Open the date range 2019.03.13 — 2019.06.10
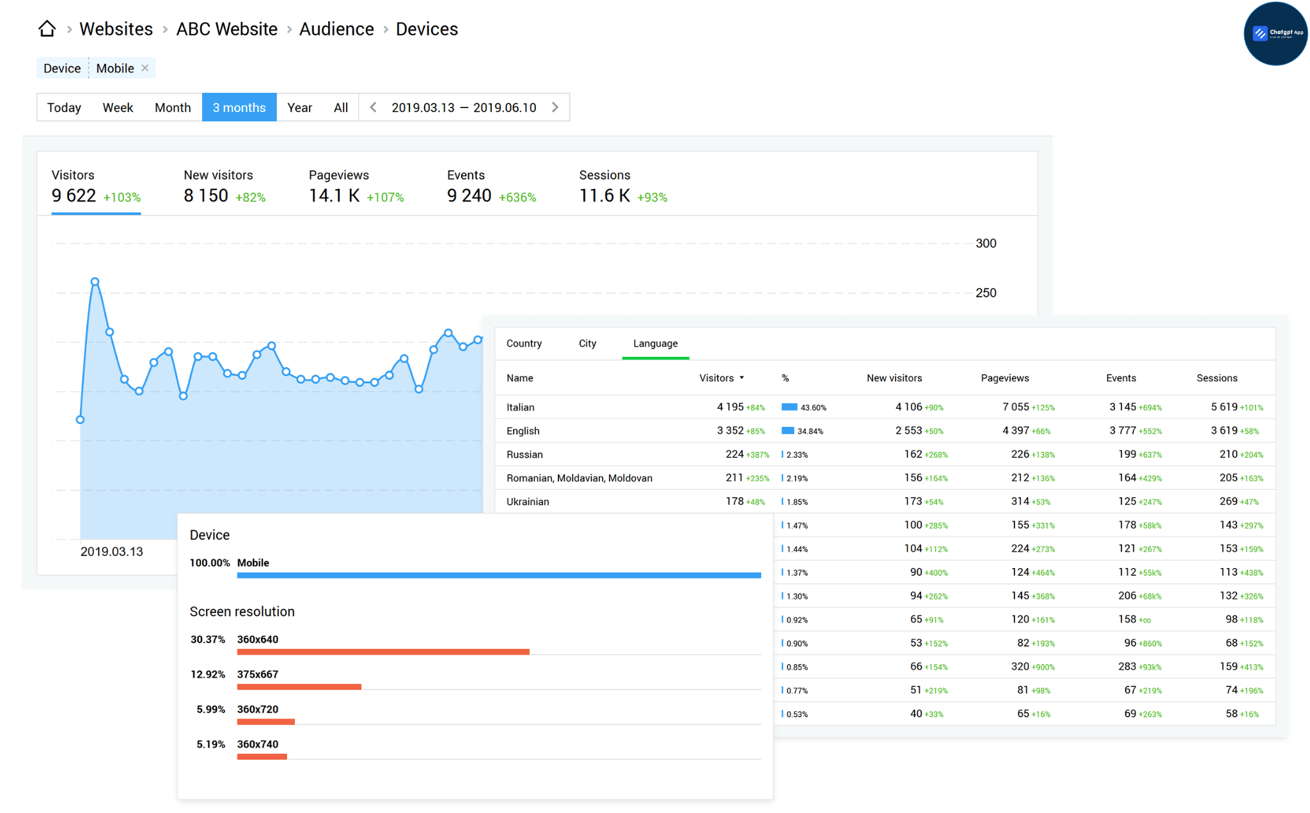Viewport: 1310px width, 813px height. click(464, 107)
